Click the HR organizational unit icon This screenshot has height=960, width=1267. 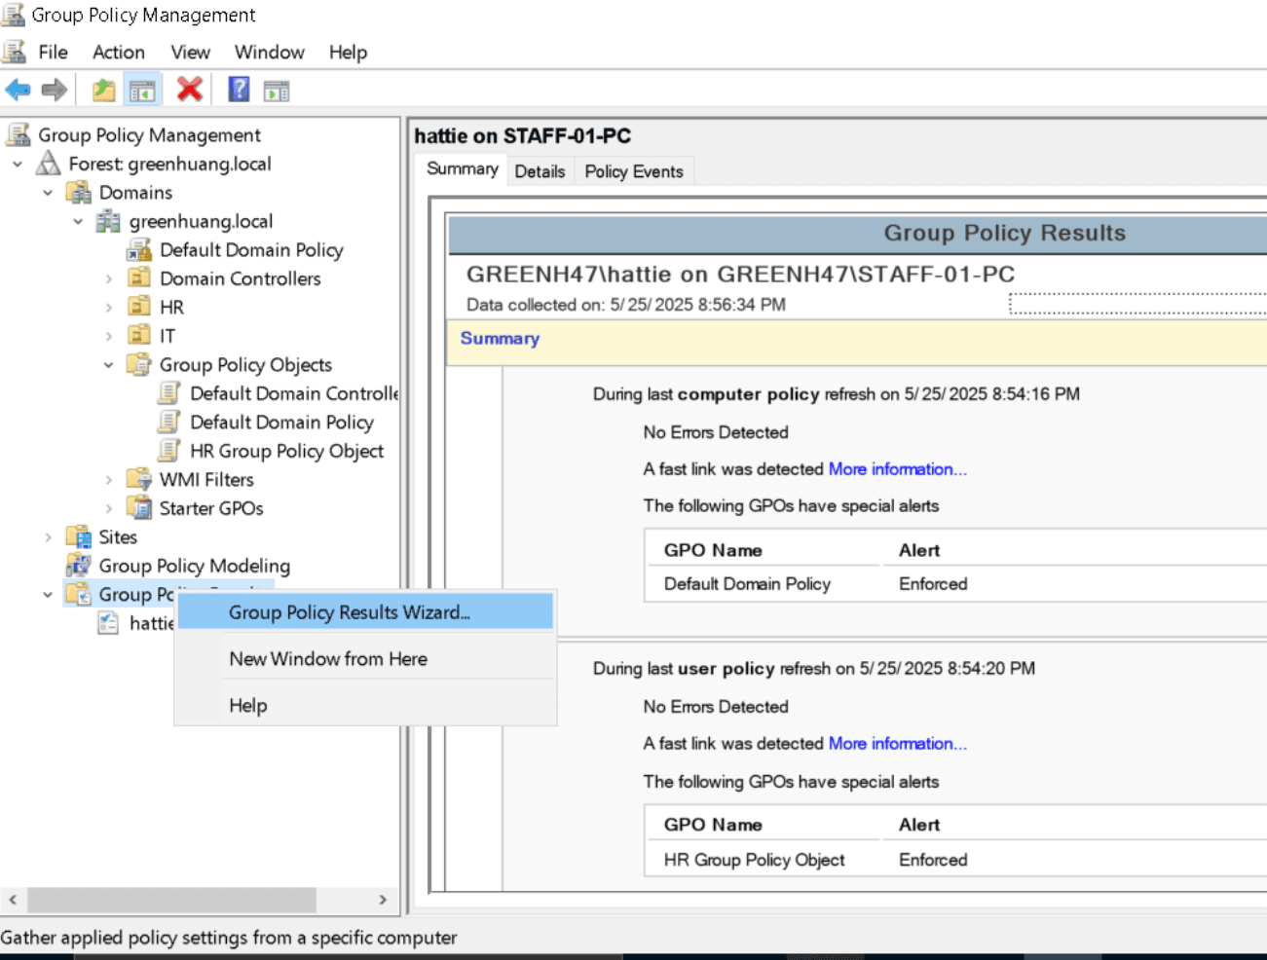point(139,307)
